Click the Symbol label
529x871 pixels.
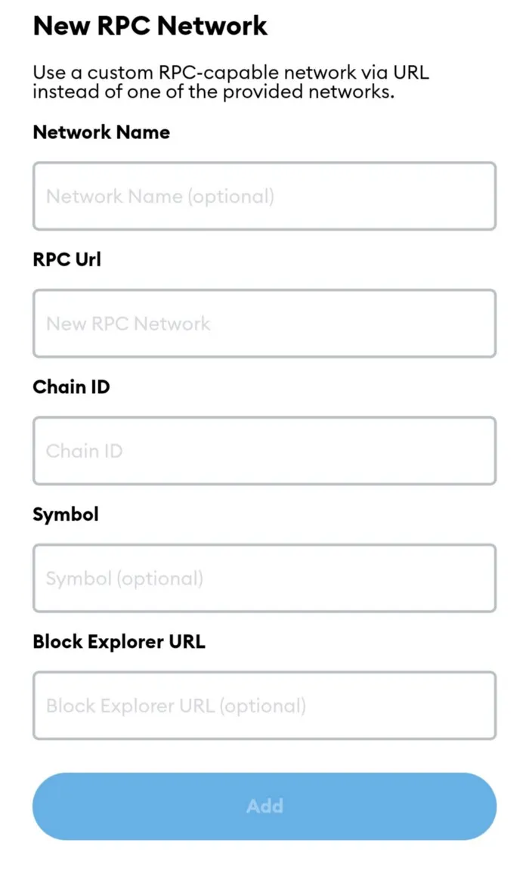pyautogui.click(x=66, y=514)
